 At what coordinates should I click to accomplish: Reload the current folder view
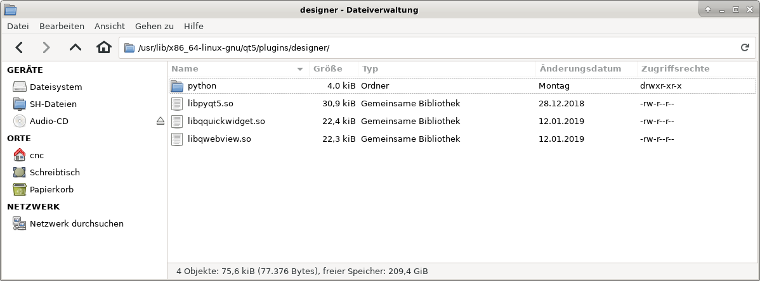745,47
